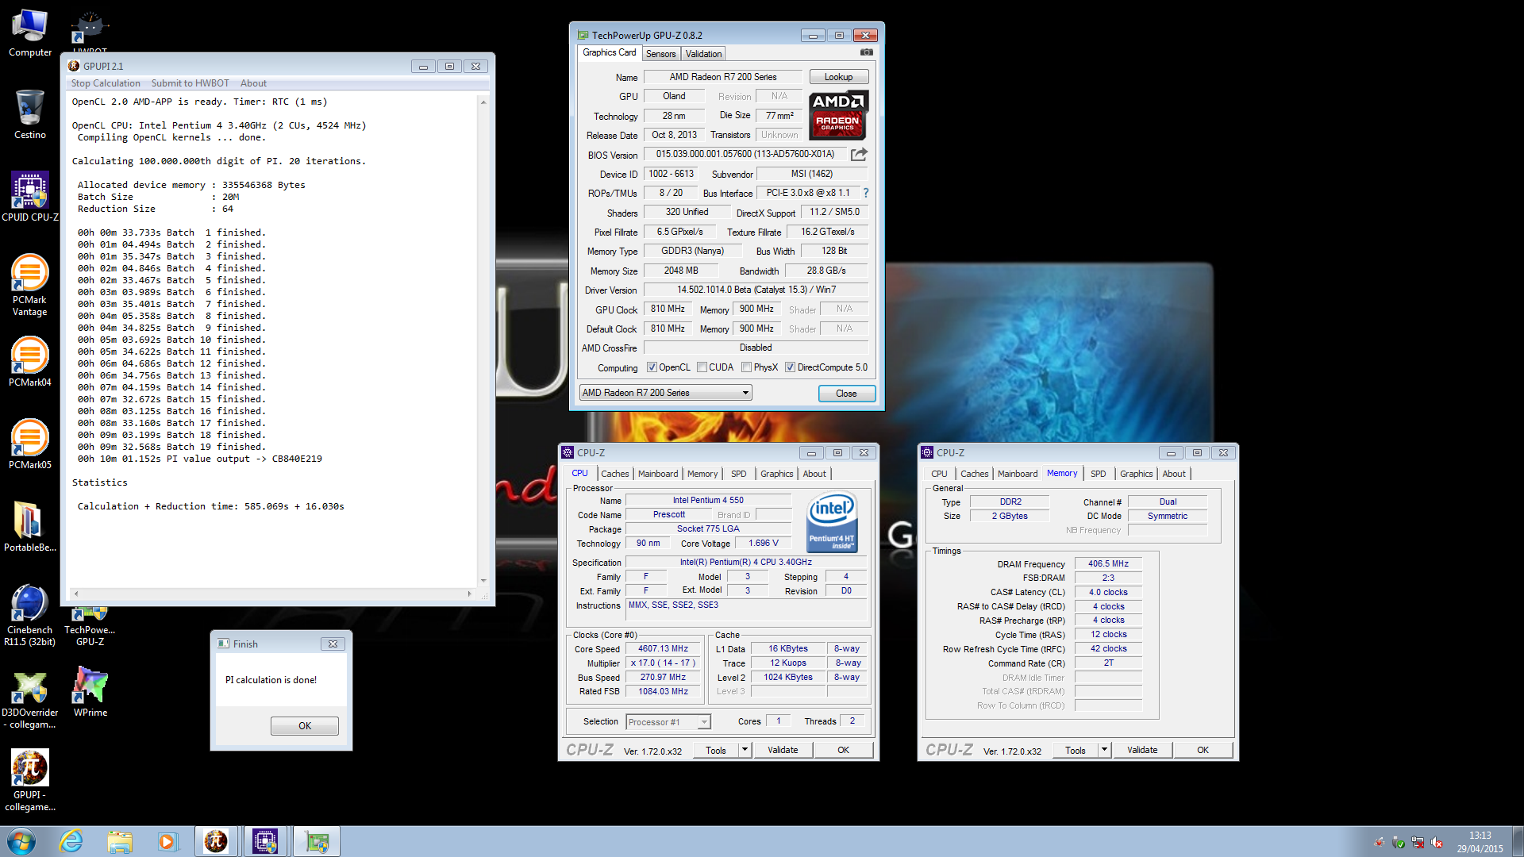Click Validate in Memory CPU-Z window

(x=1142, y=750)
